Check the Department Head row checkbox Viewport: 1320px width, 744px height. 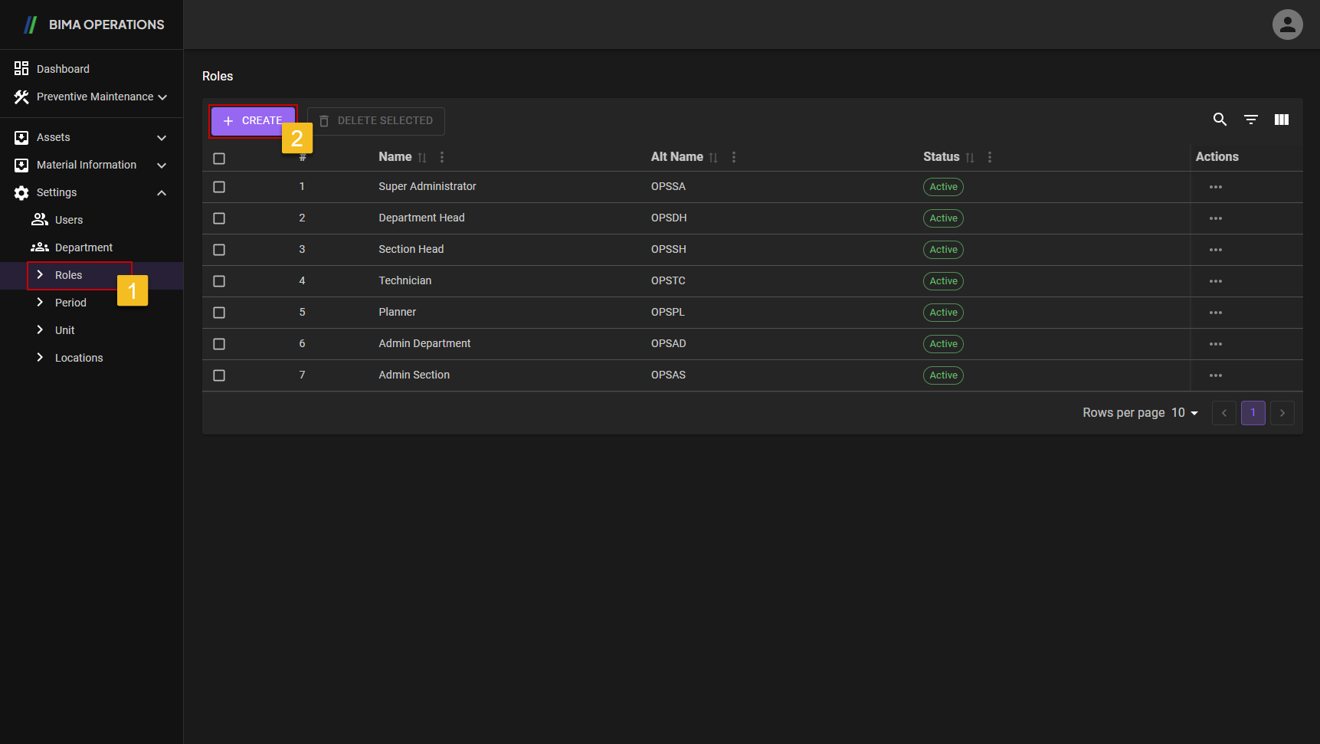(x=219, y=218)
